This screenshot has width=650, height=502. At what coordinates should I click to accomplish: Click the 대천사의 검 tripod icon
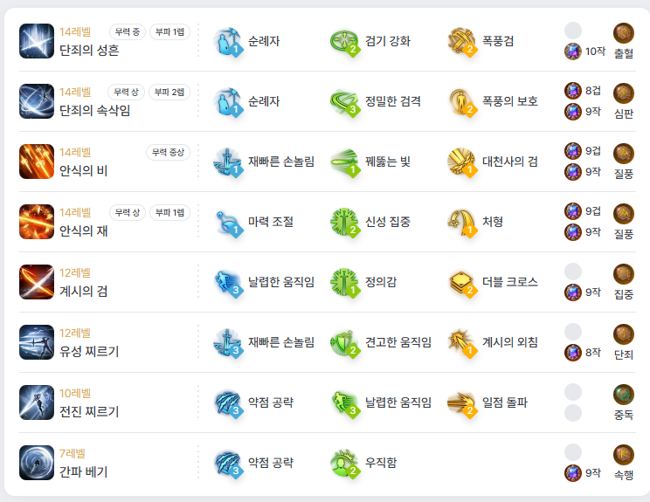click(461, 162)
